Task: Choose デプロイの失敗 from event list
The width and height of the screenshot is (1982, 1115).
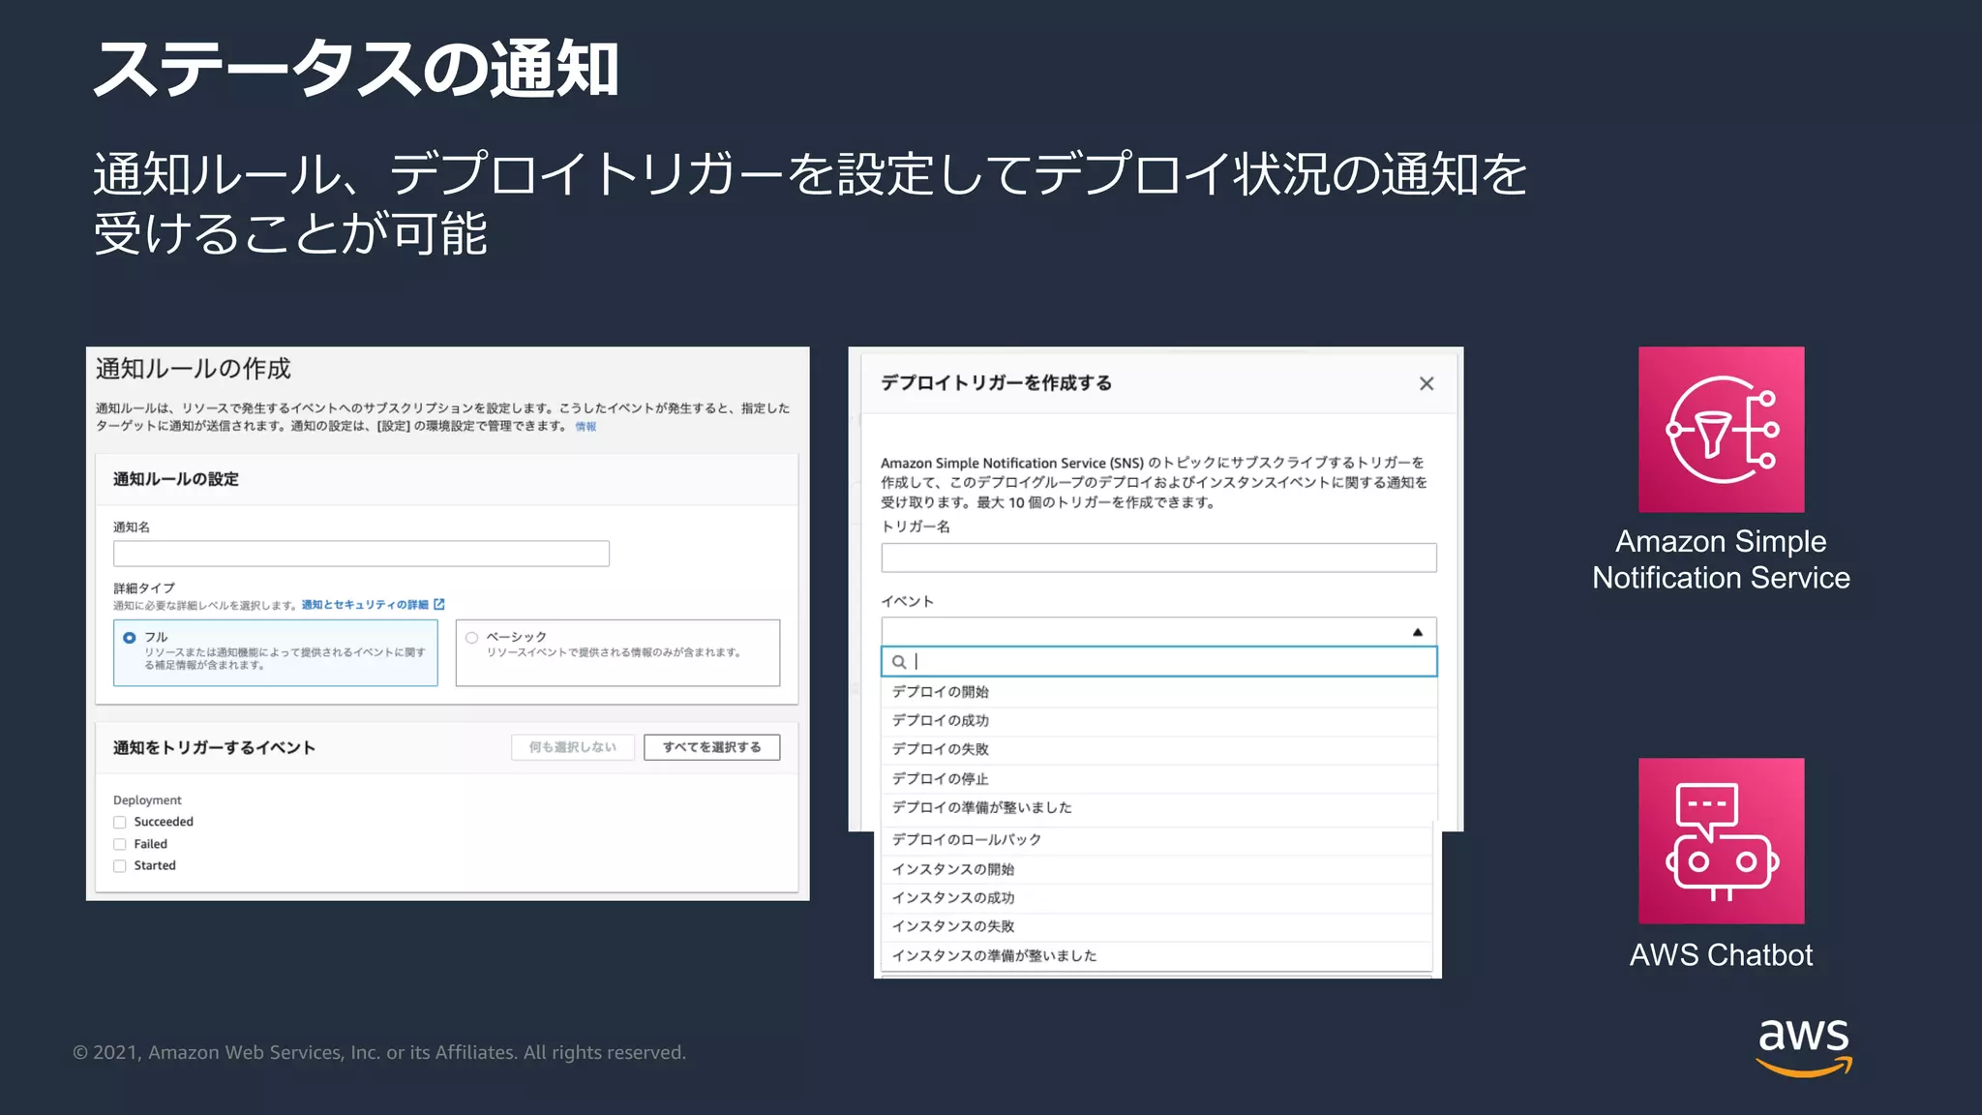Action: pos(1158,749)
